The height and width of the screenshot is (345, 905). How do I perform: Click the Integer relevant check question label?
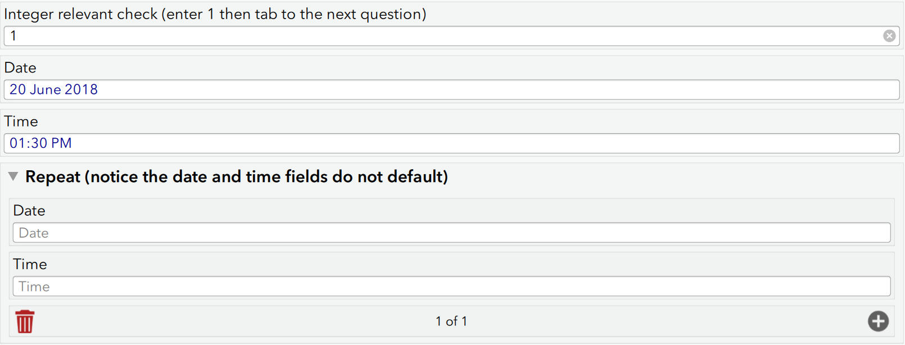coord(215,14)
